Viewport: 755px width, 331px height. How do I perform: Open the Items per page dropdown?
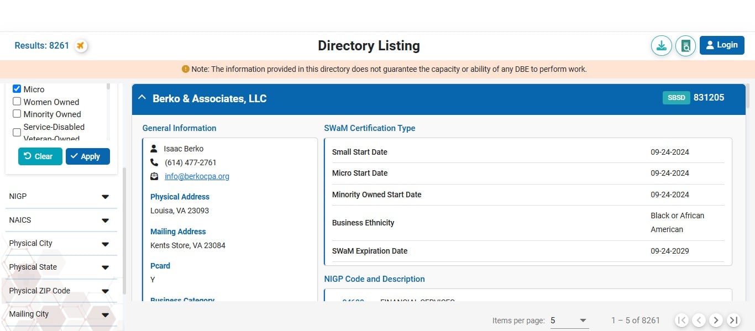point(569,321)
